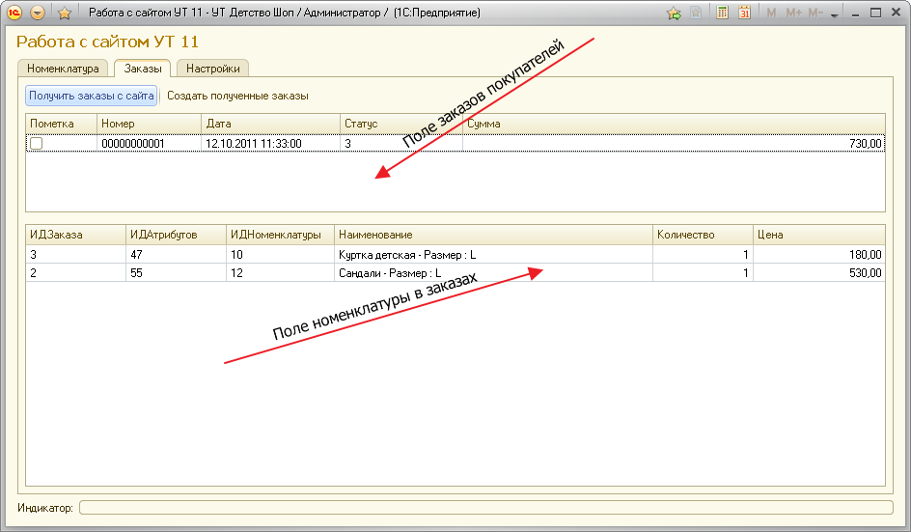
Task: Open the calendar icon showing 31
Action: [744, 13]
